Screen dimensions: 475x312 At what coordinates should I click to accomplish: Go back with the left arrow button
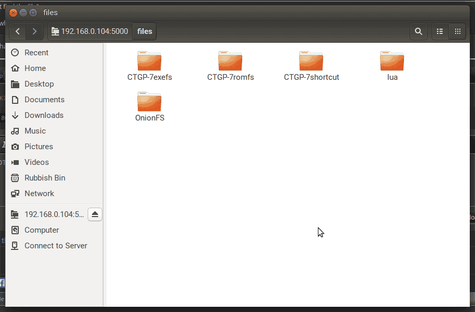click(18, 31)
